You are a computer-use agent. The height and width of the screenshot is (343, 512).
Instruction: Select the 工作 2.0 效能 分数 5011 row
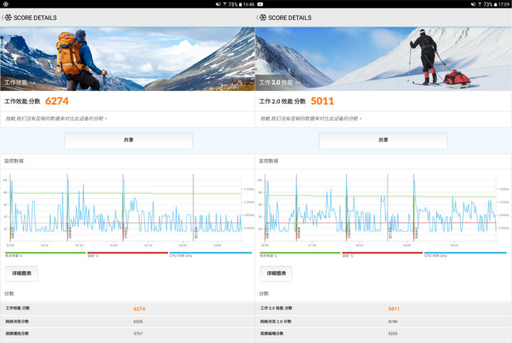[383, 309]
